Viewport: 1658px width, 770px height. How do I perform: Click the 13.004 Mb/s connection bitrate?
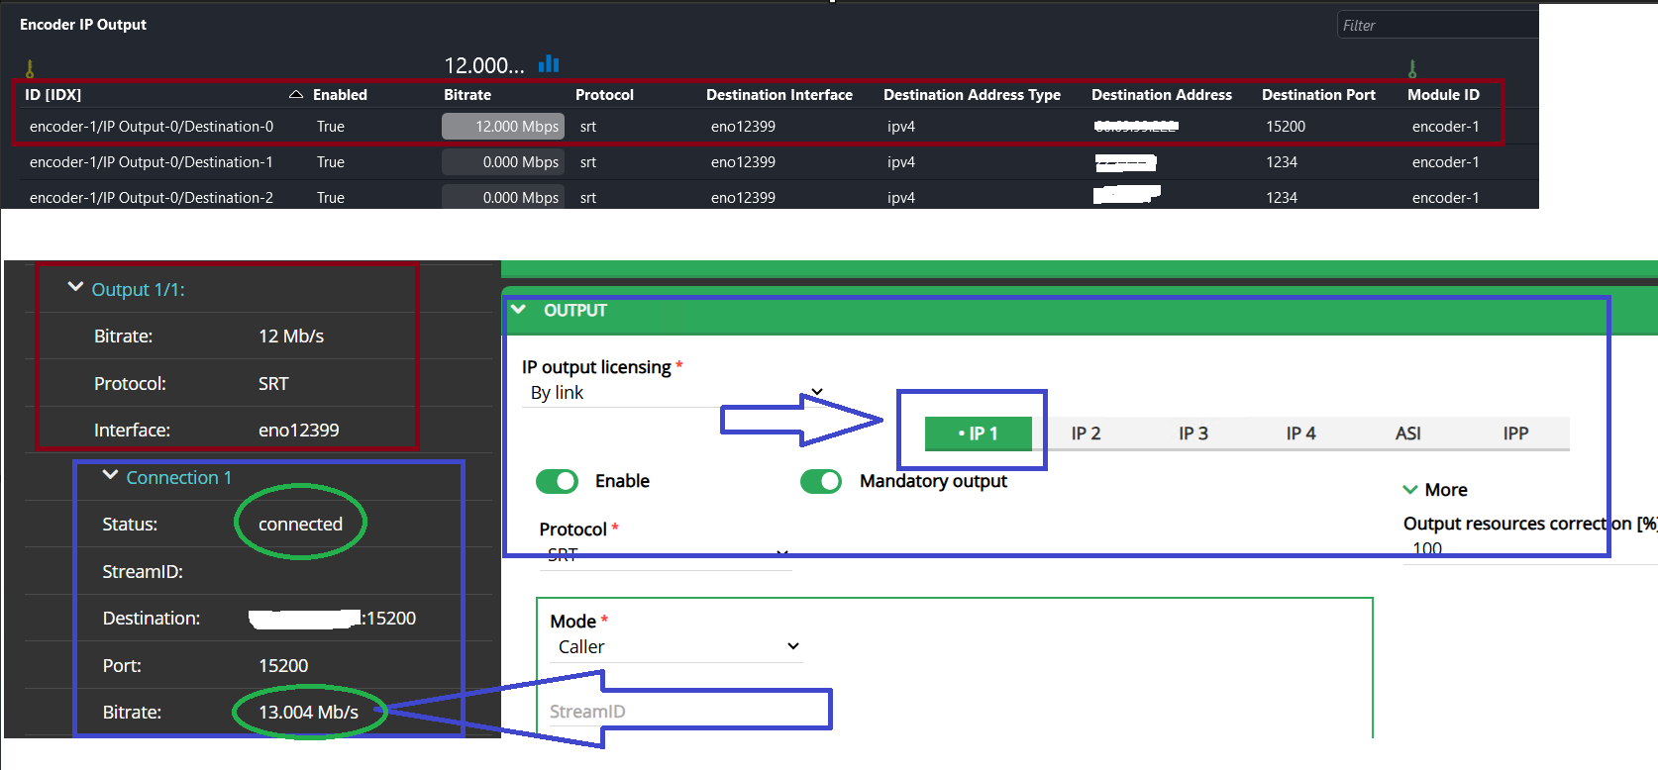(x=308, y=713)
